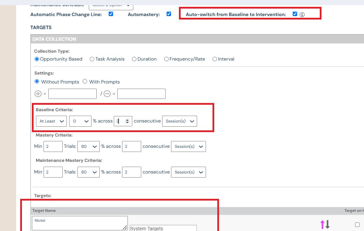
Task: Click the Baseline Criteria consecutive number stepper arrows
Action: coord(127,121)
